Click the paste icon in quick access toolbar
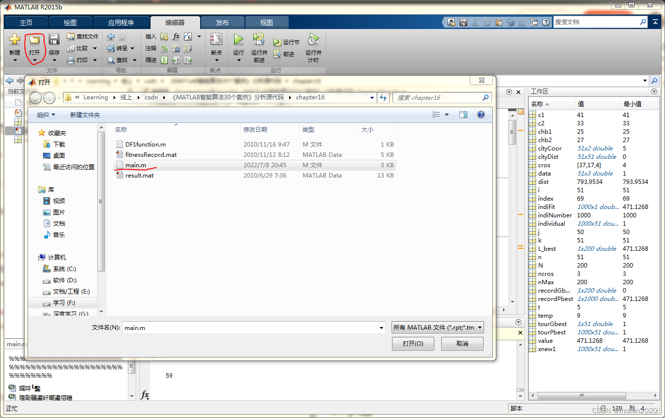 499,22
